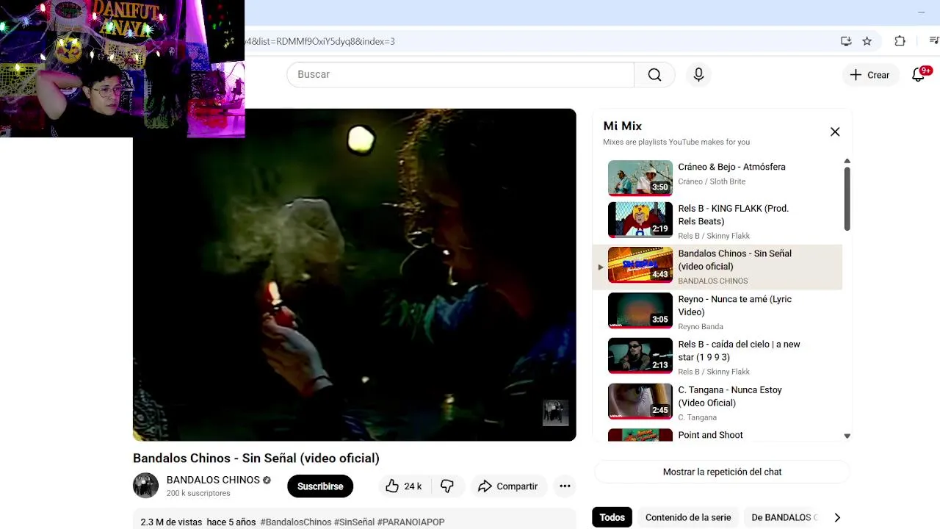The width and height of the screenshot is (940, 529).
Task: Click Reyno - Nunca te amé title text
Action: point(734,306)
